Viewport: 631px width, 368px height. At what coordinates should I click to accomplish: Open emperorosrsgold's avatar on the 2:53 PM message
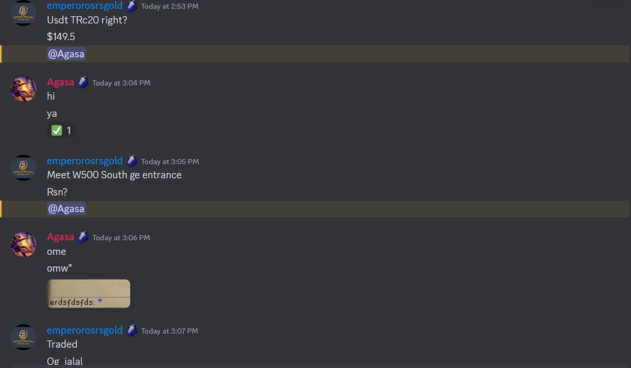point(23,13)
